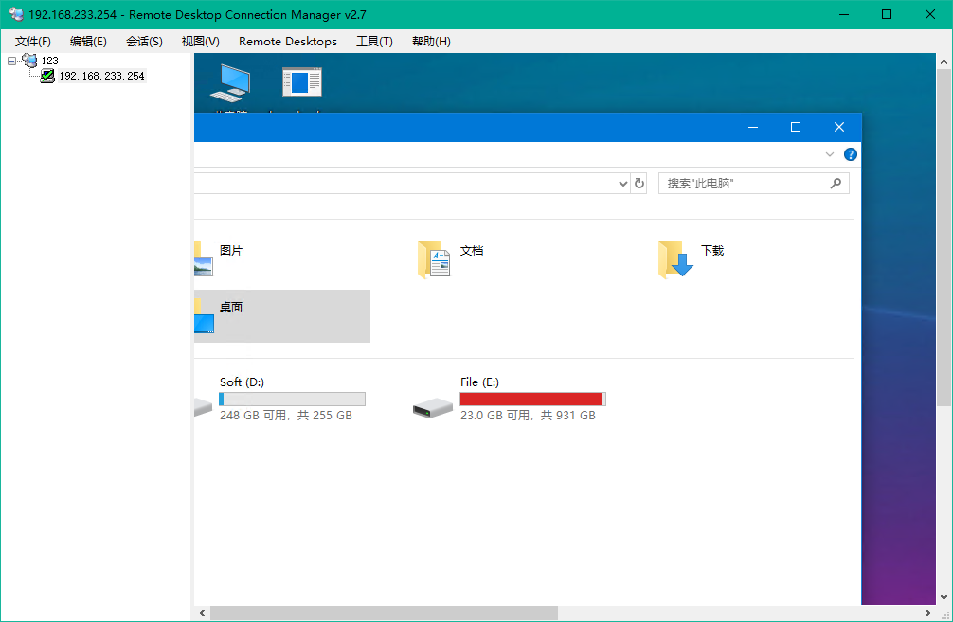The height and width of the screenshot is (622, 953).
Task: Click the Soft (D:) usage bar
Action: tap(293, 400)
